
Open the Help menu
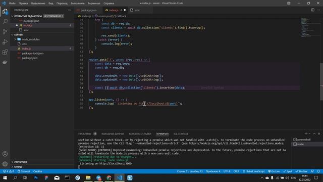pos(109,4)
